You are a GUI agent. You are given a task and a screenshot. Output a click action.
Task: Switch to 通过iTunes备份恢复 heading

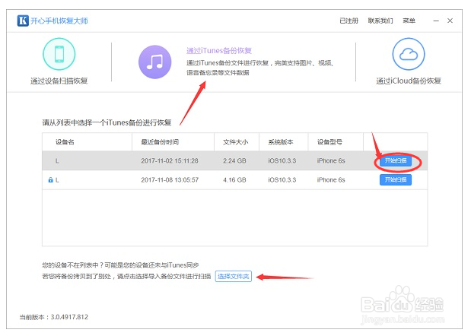219,51
